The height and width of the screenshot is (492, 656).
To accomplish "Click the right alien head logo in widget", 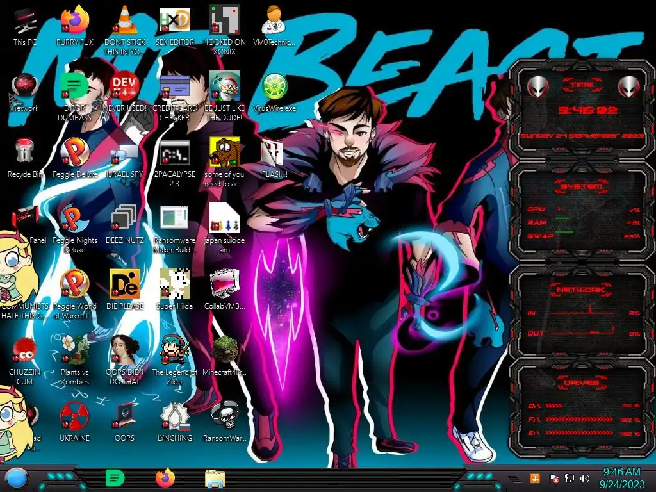I will tap(629, 86).
